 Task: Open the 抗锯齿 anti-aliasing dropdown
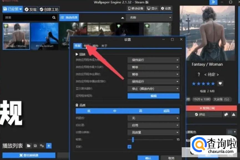153,118
